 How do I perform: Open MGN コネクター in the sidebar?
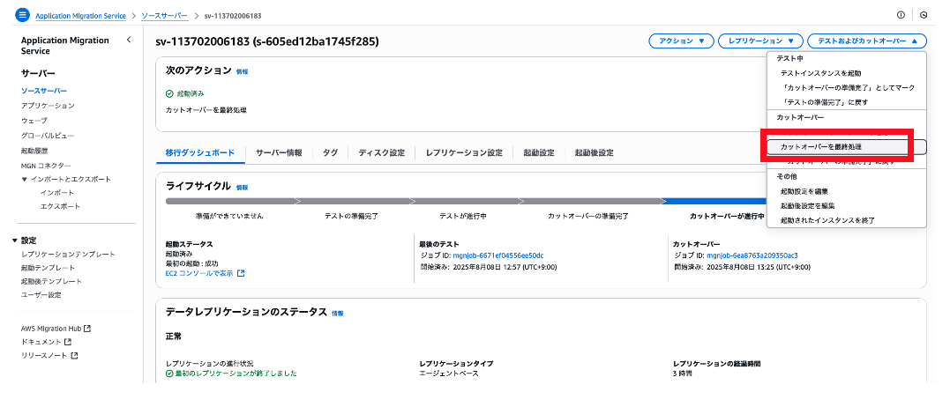coord(46,166)
